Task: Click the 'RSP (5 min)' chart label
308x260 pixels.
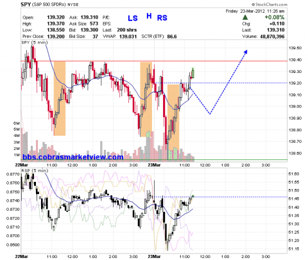Action: (x=35, y=170)
